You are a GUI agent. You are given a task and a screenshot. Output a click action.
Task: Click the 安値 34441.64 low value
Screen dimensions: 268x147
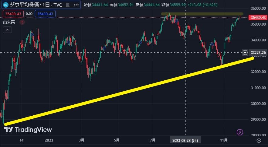click(148, 5)
